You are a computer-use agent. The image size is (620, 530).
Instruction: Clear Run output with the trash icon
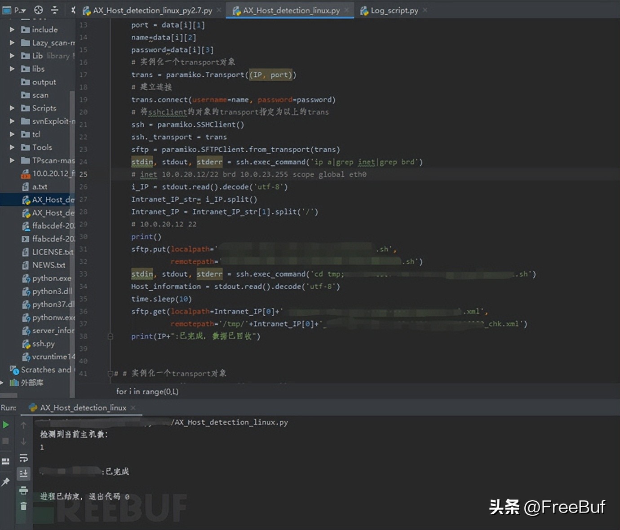23,506
